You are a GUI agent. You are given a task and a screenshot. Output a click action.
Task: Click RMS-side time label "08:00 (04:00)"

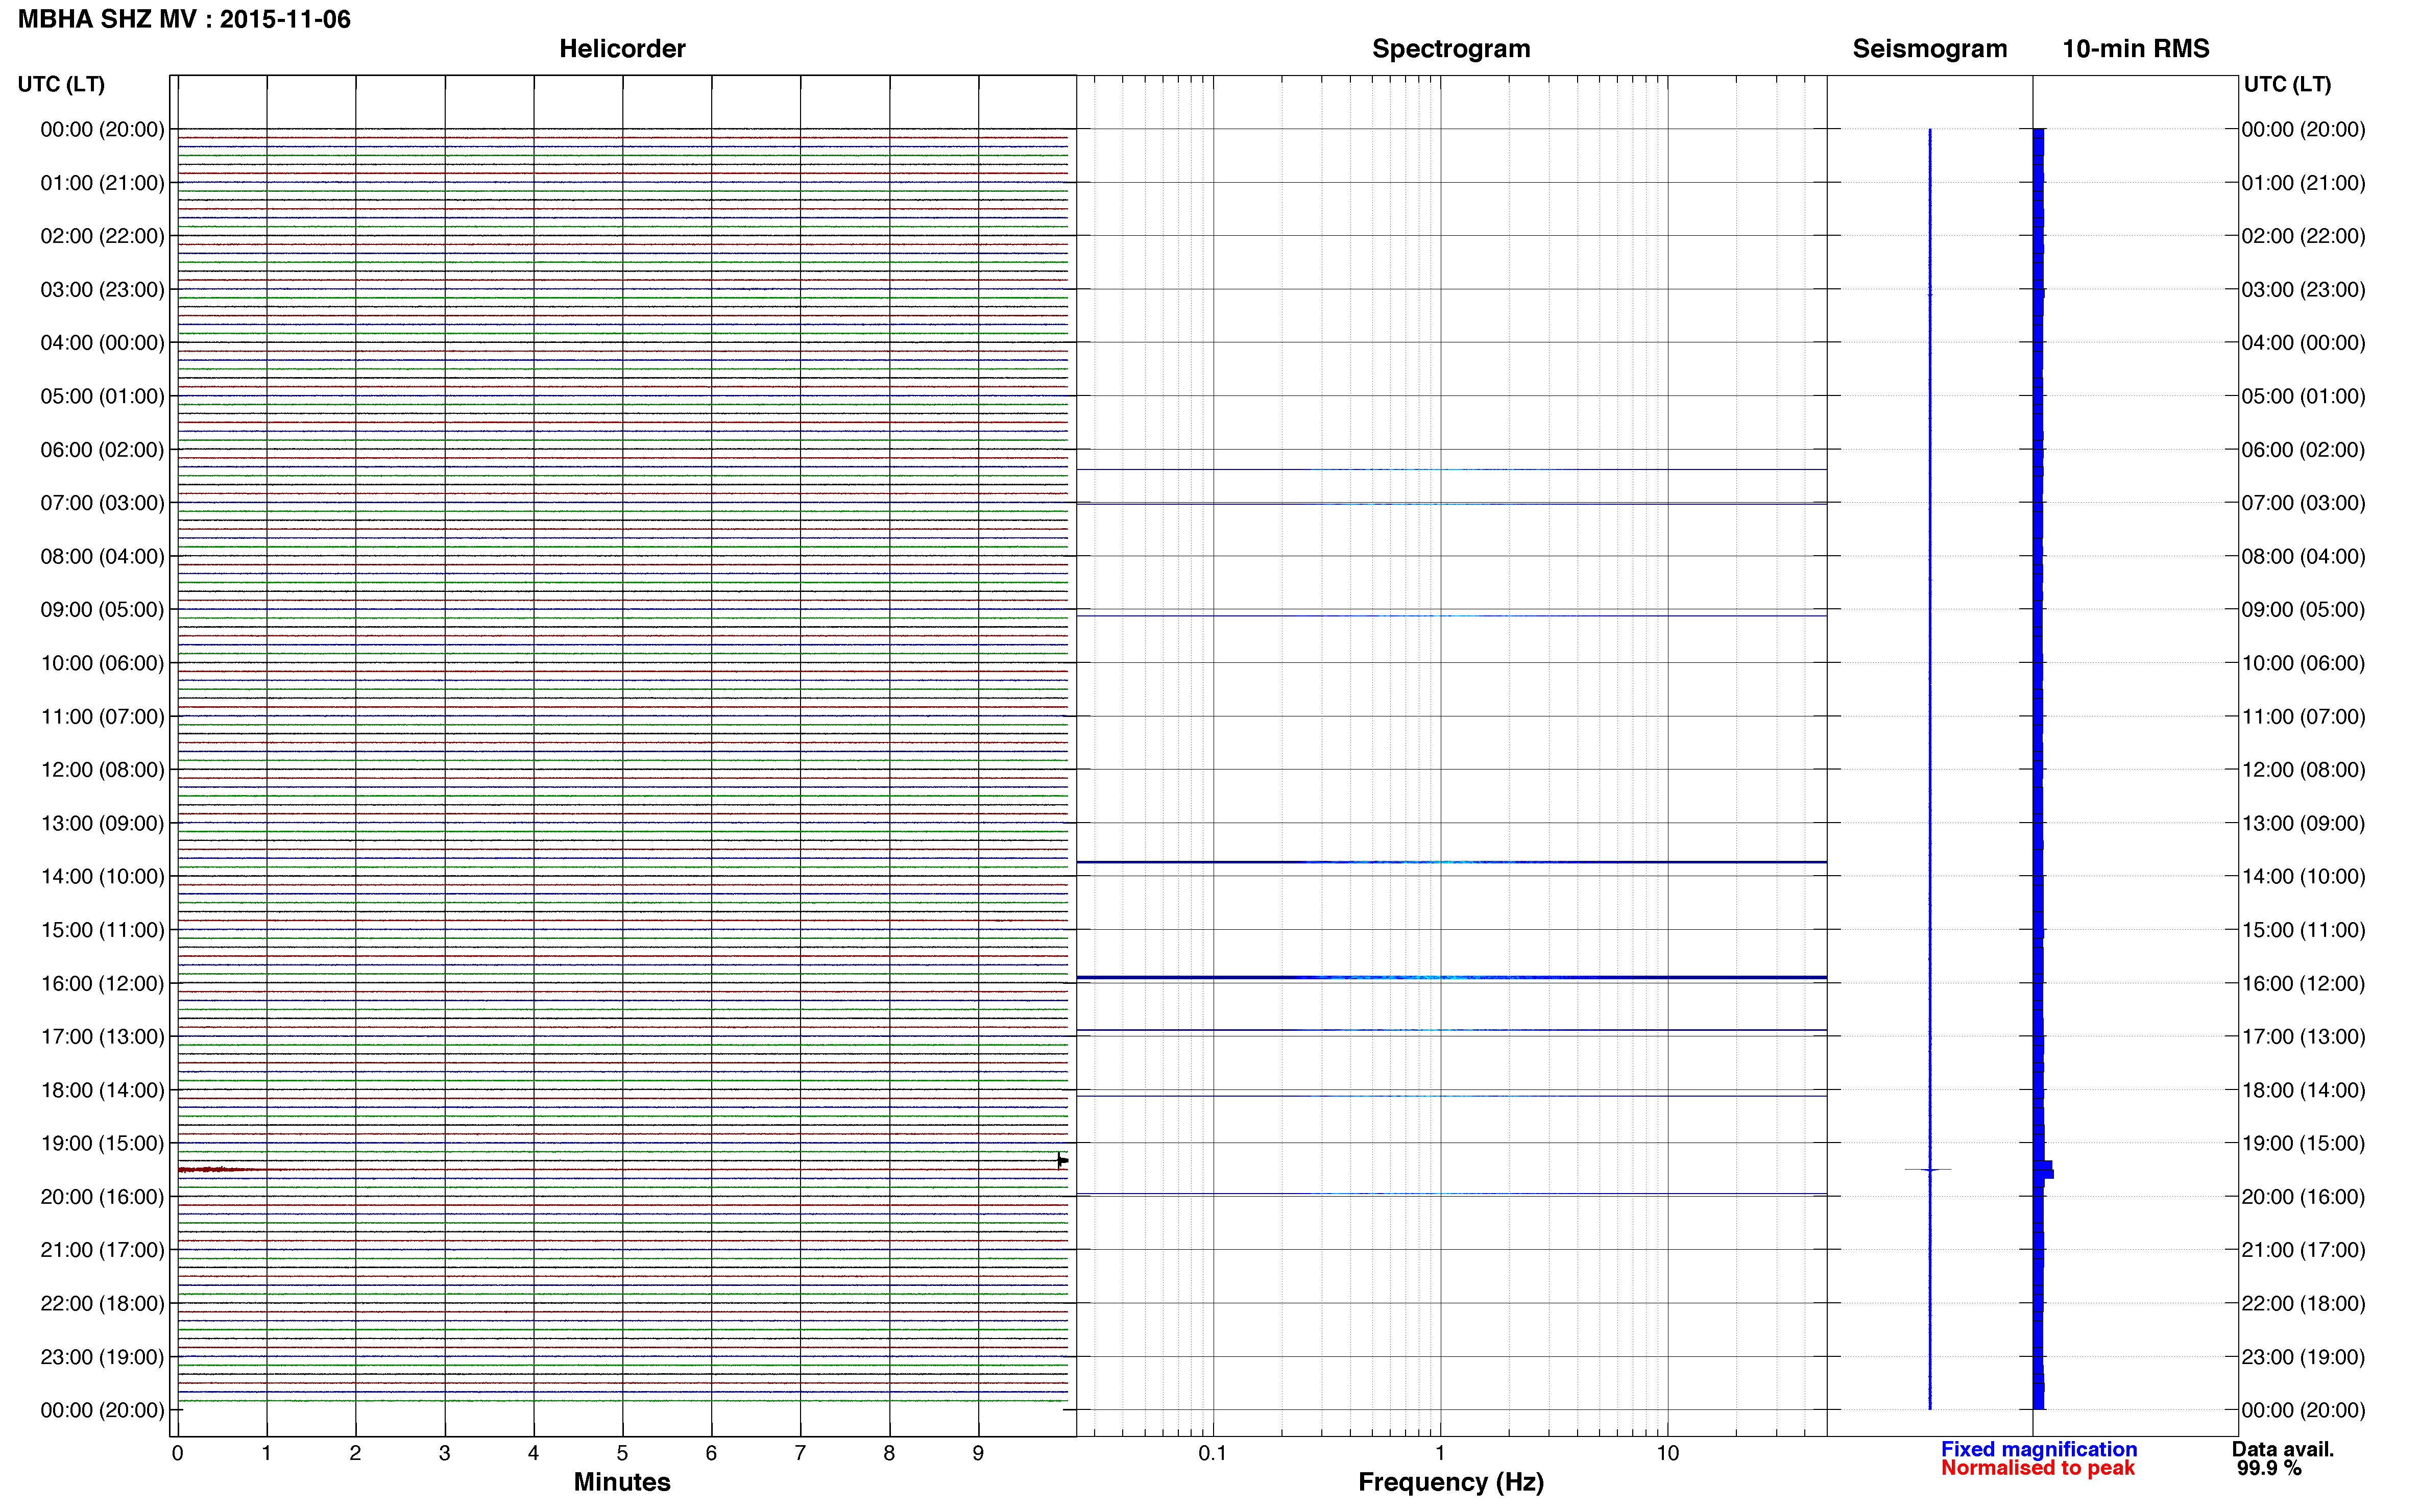pyautogui.click(x=2303, y=556)
